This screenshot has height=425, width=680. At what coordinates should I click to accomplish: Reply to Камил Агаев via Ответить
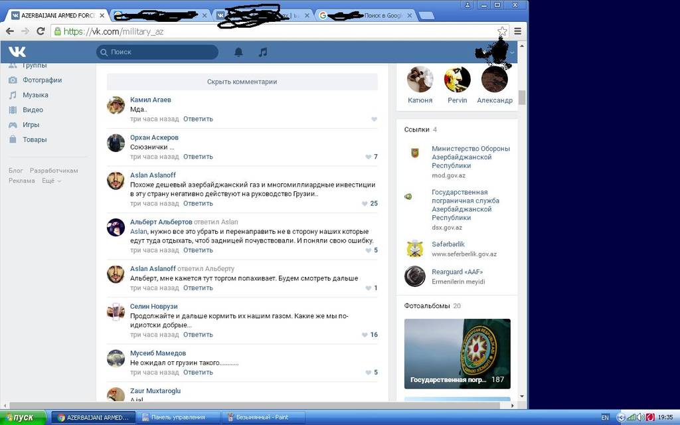[x=198, y=120]
